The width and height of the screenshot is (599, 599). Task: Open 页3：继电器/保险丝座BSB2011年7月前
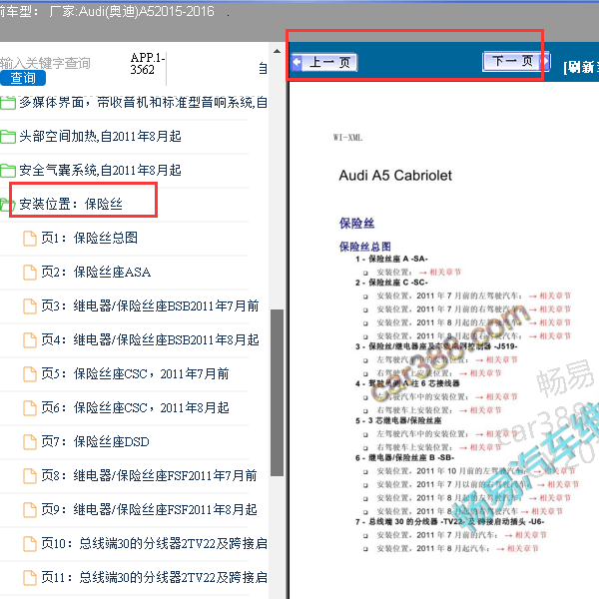point(150,305)
